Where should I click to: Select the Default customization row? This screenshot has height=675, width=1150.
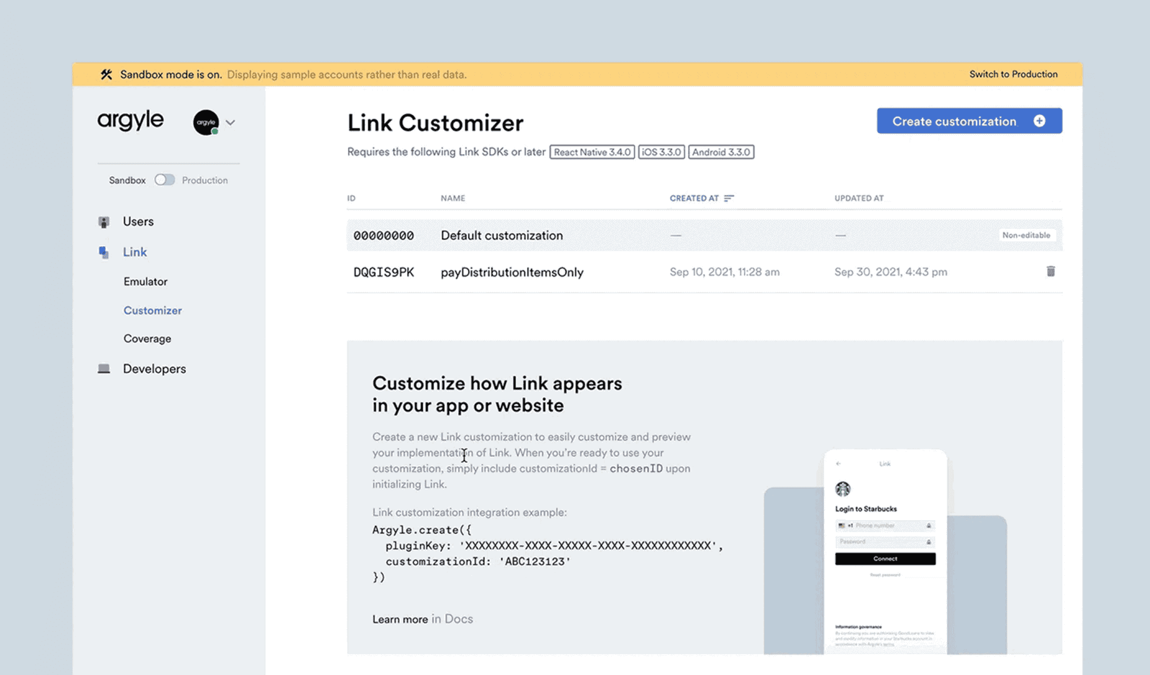[704, 235]
